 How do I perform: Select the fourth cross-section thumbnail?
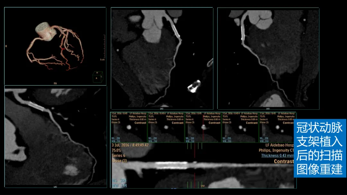point(240,127)
